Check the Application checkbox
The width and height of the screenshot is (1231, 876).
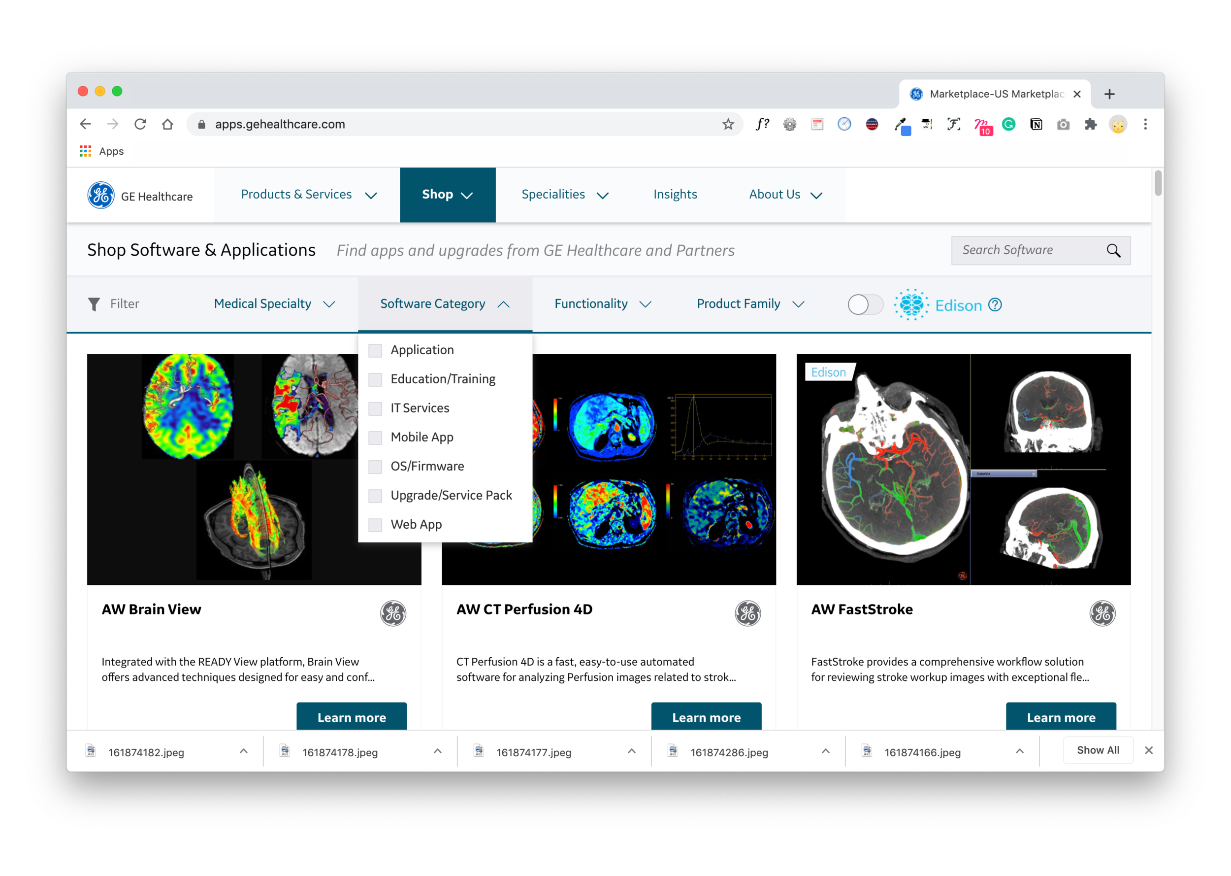tap(375, 351)
